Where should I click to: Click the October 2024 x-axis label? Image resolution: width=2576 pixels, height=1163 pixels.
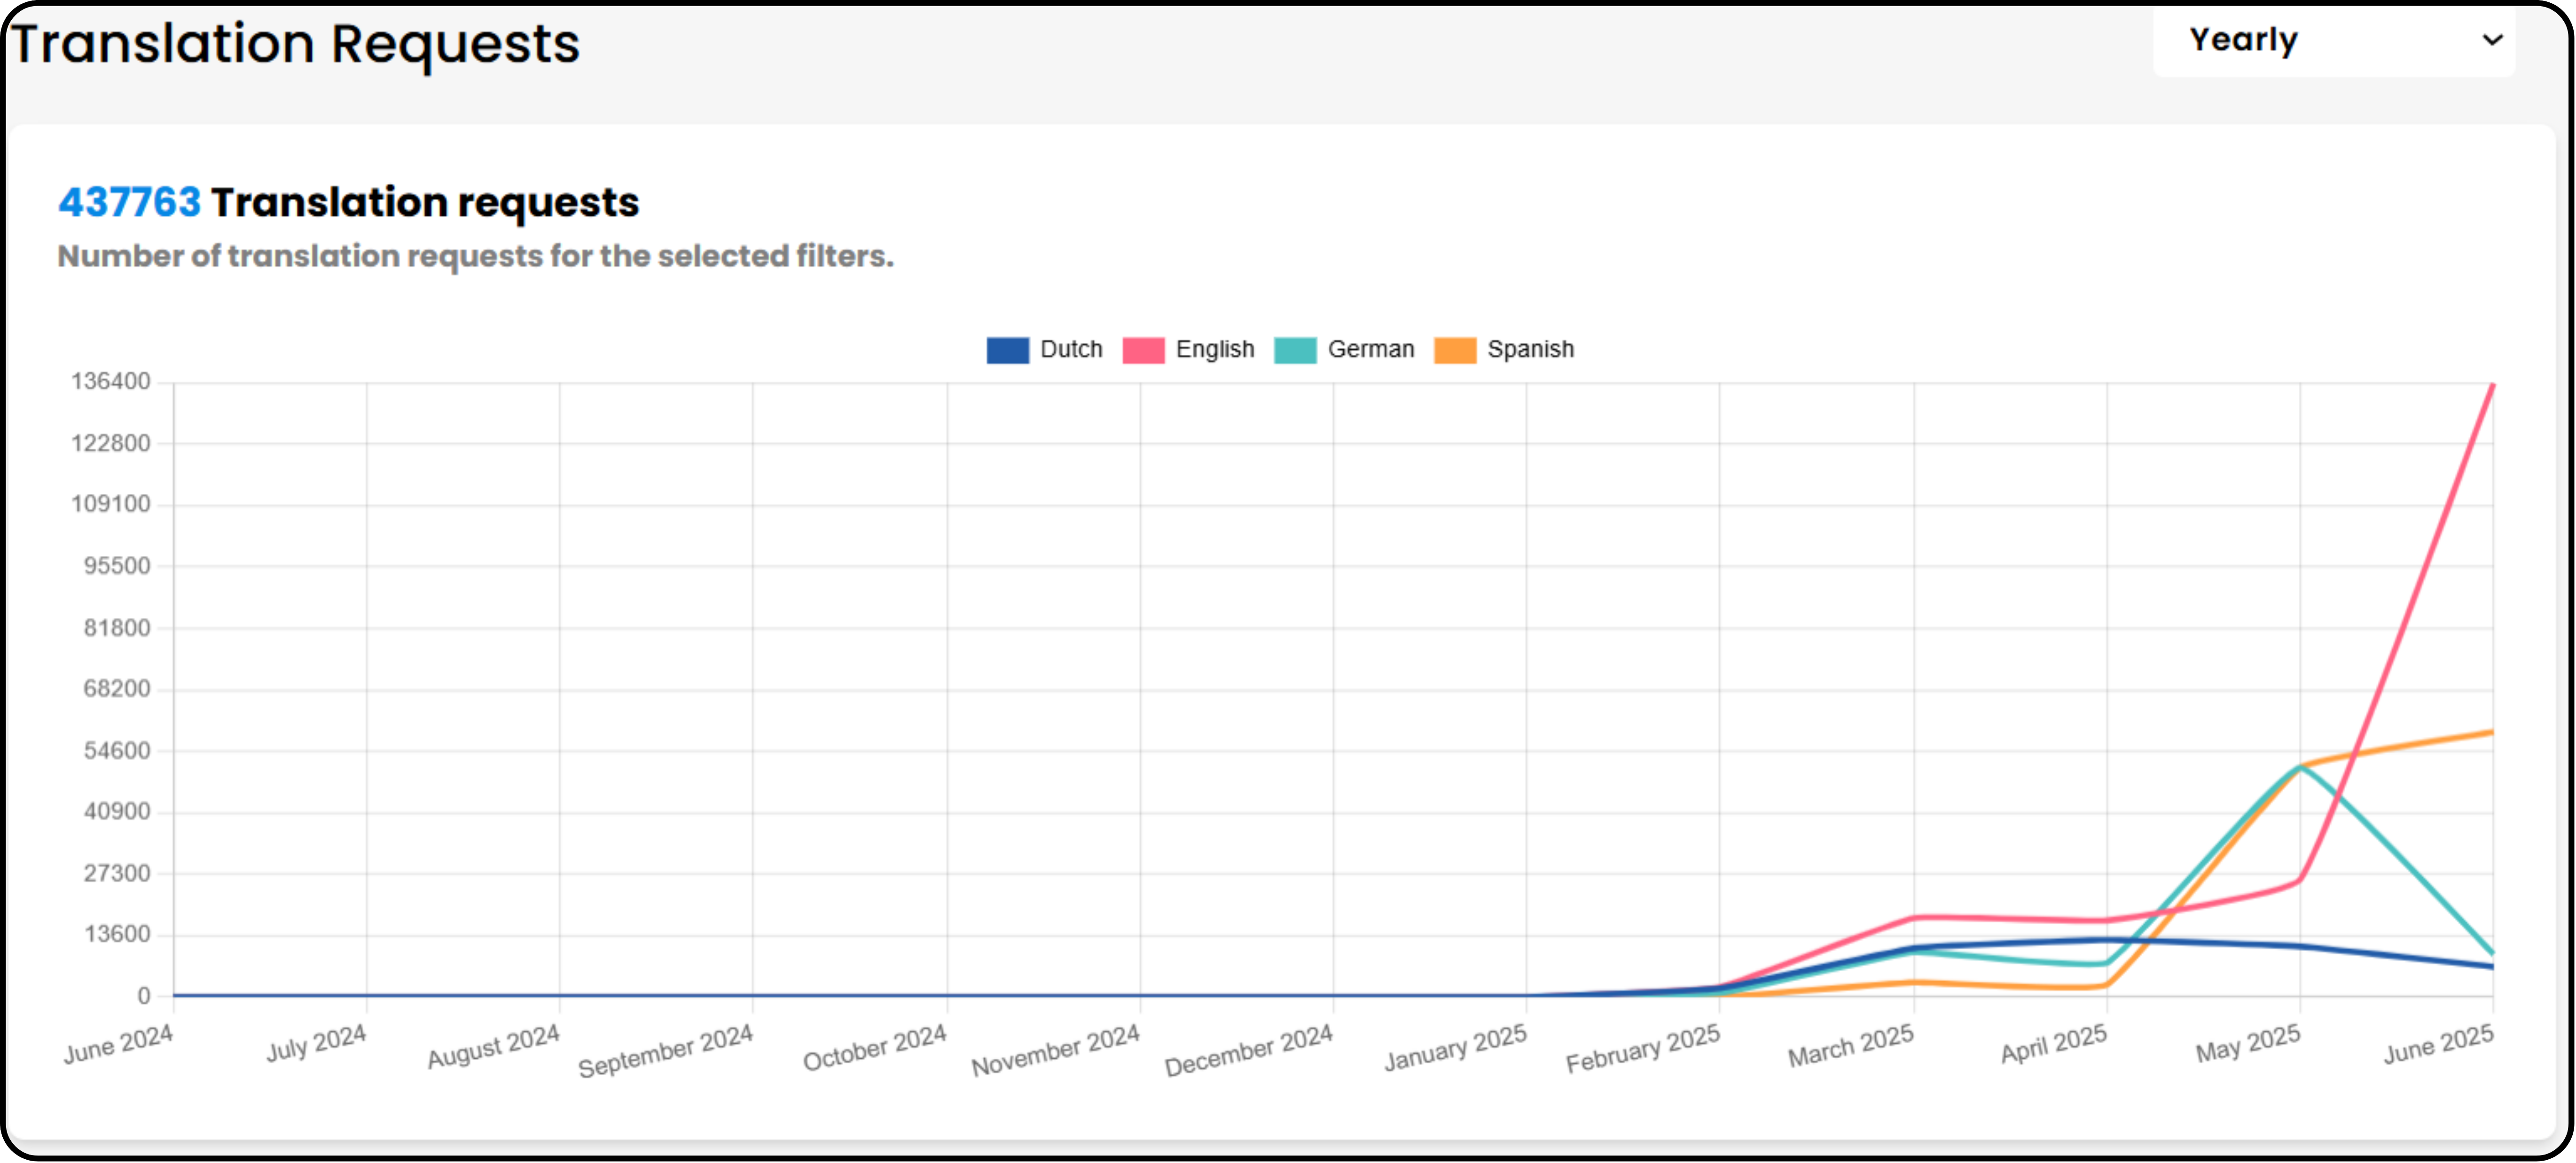874,1049
